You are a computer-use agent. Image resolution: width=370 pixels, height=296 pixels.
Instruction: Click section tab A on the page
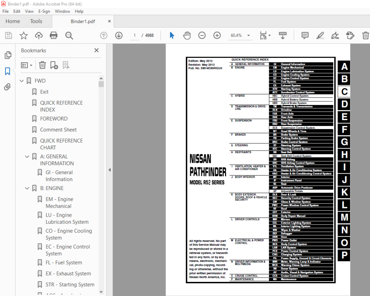[344, 67]
